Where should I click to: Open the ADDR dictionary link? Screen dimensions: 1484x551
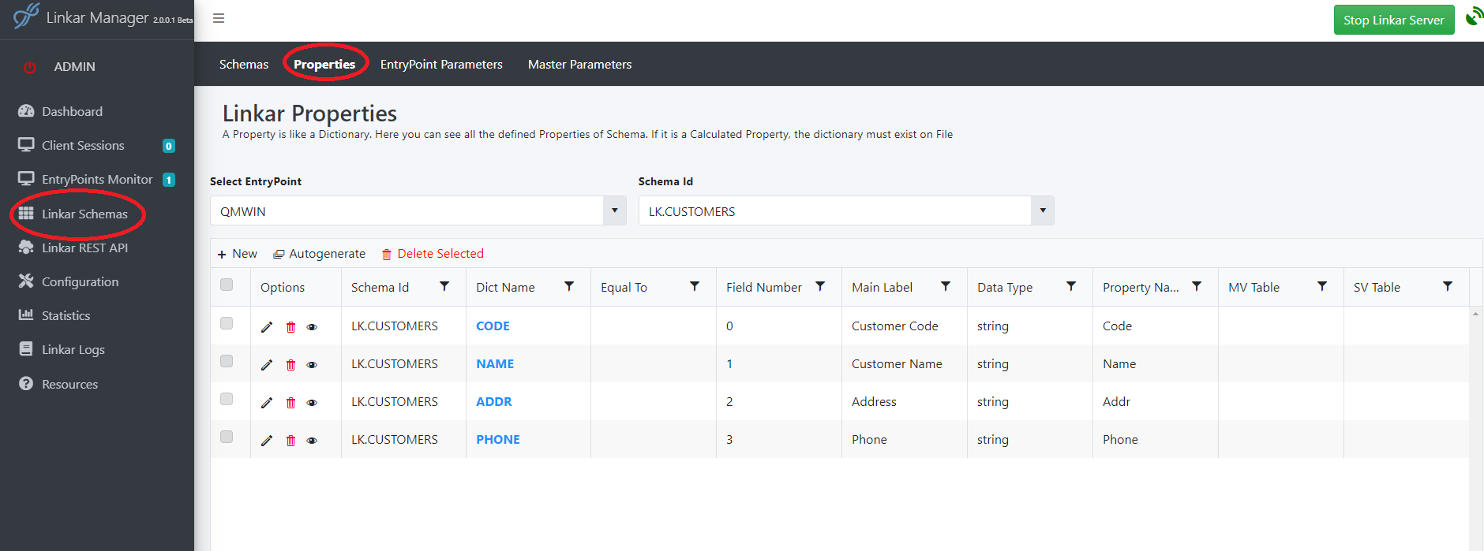494,402
